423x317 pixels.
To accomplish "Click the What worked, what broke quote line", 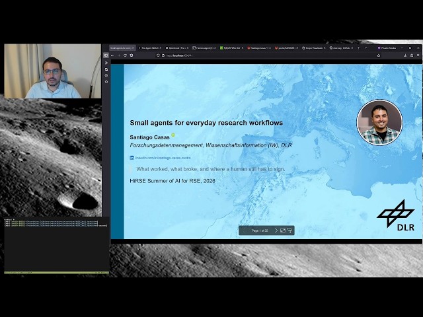I will tap(211, 169).
